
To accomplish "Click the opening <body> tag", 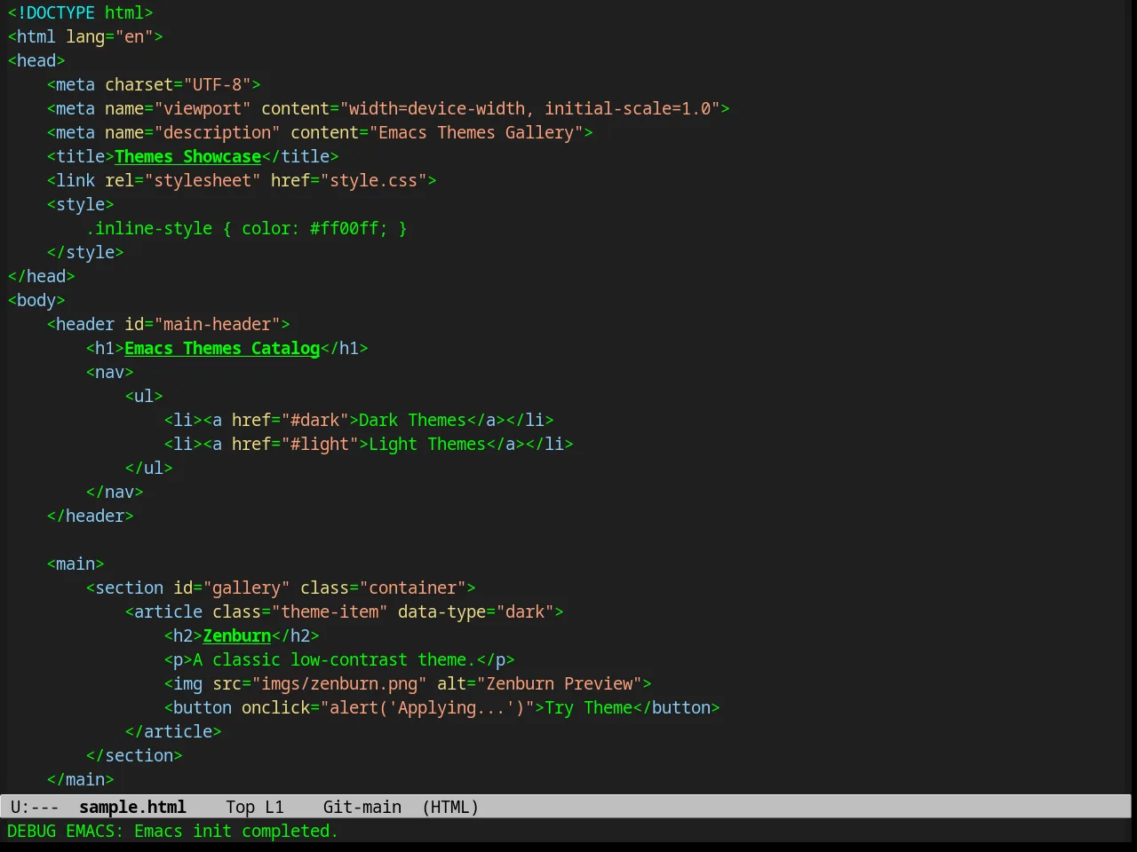I will pyautogui.click(x=36, y=300).
